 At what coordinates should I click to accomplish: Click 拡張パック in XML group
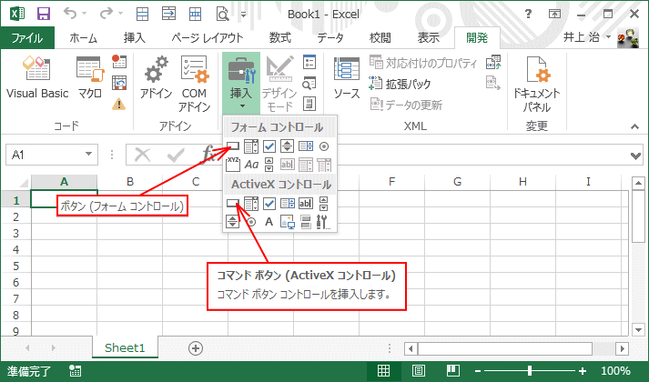(x=400, y=84)
